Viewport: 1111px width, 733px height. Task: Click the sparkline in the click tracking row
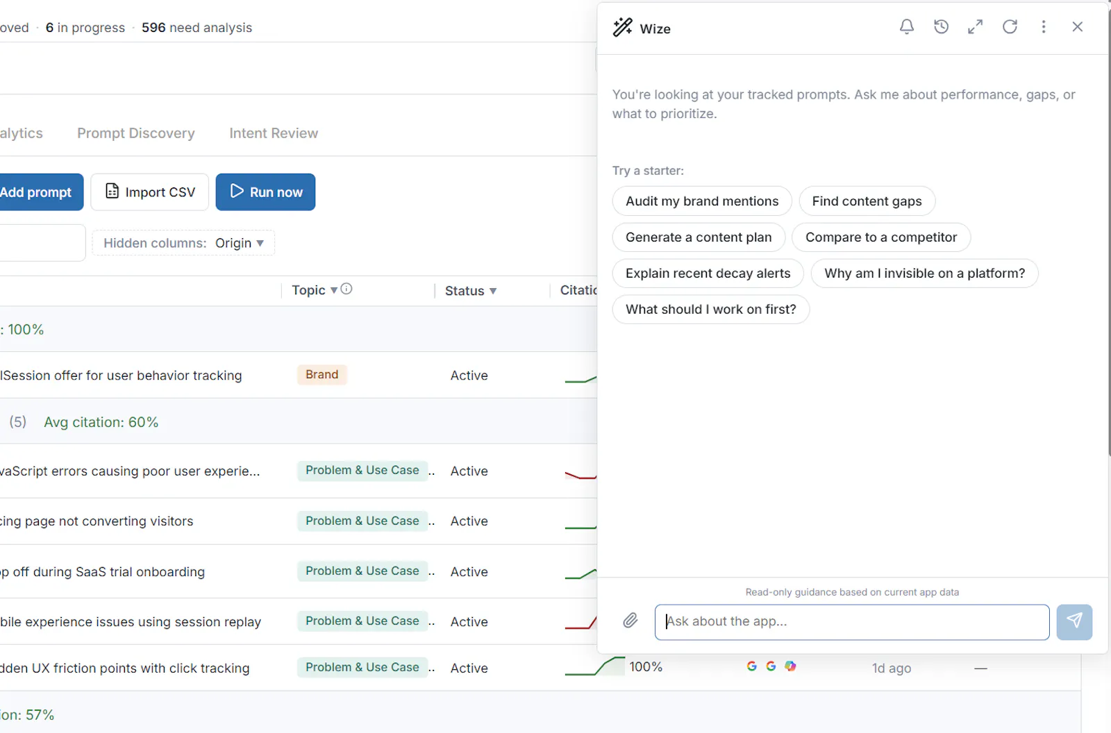(594, 667)
